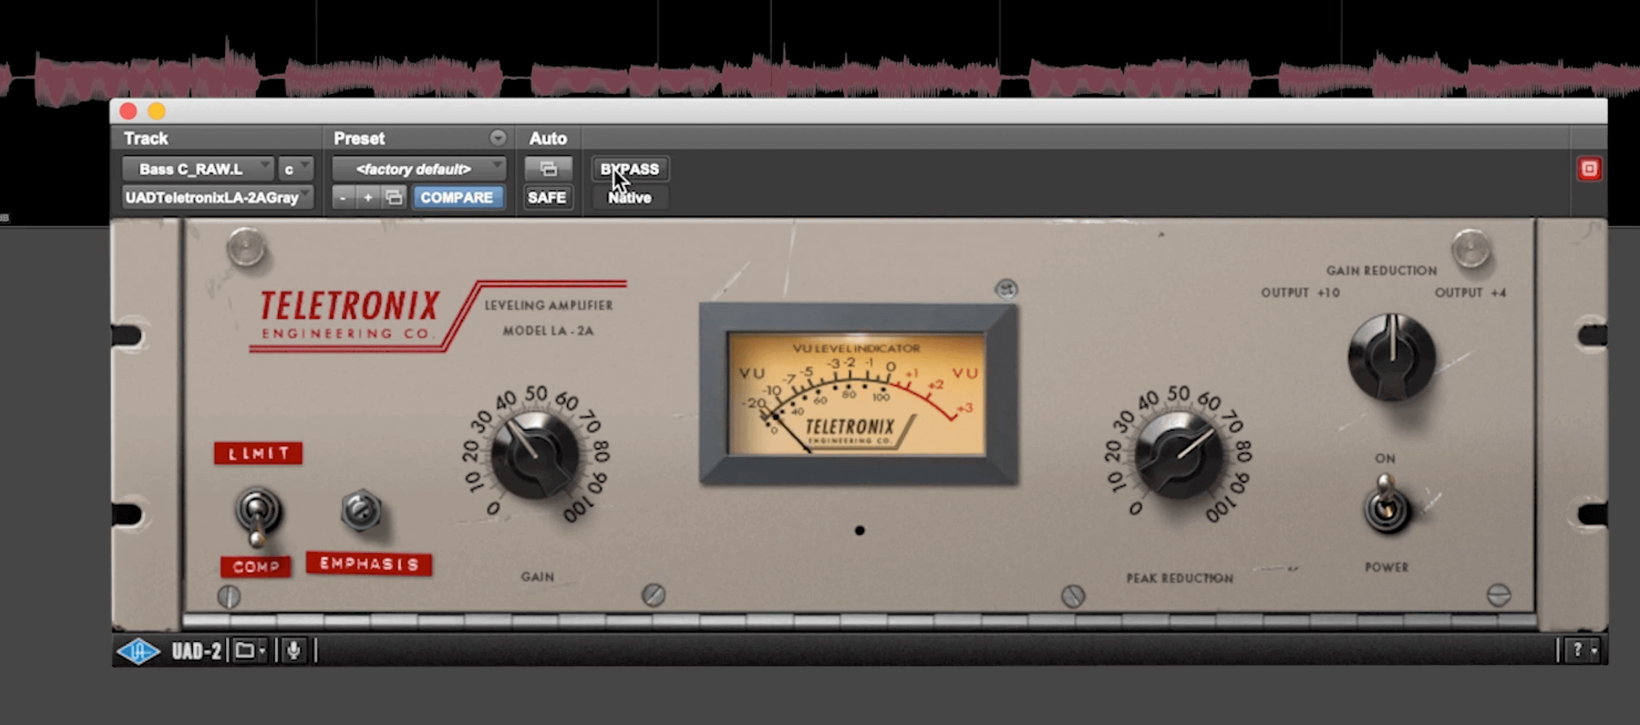
Task: Click the COMP red label
Action: click(255, 567)
